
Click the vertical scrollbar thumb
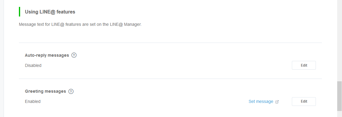[339, 96]
